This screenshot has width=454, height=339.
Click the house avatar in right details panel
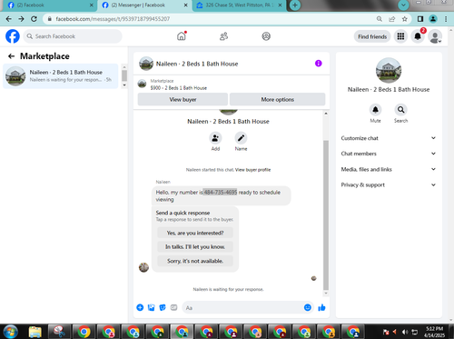(389, 70)
